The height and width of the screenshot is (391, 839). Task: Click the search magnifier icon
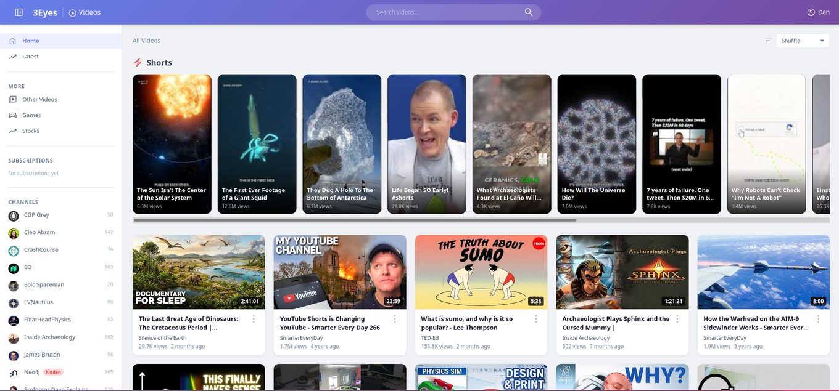click(529, 12)
